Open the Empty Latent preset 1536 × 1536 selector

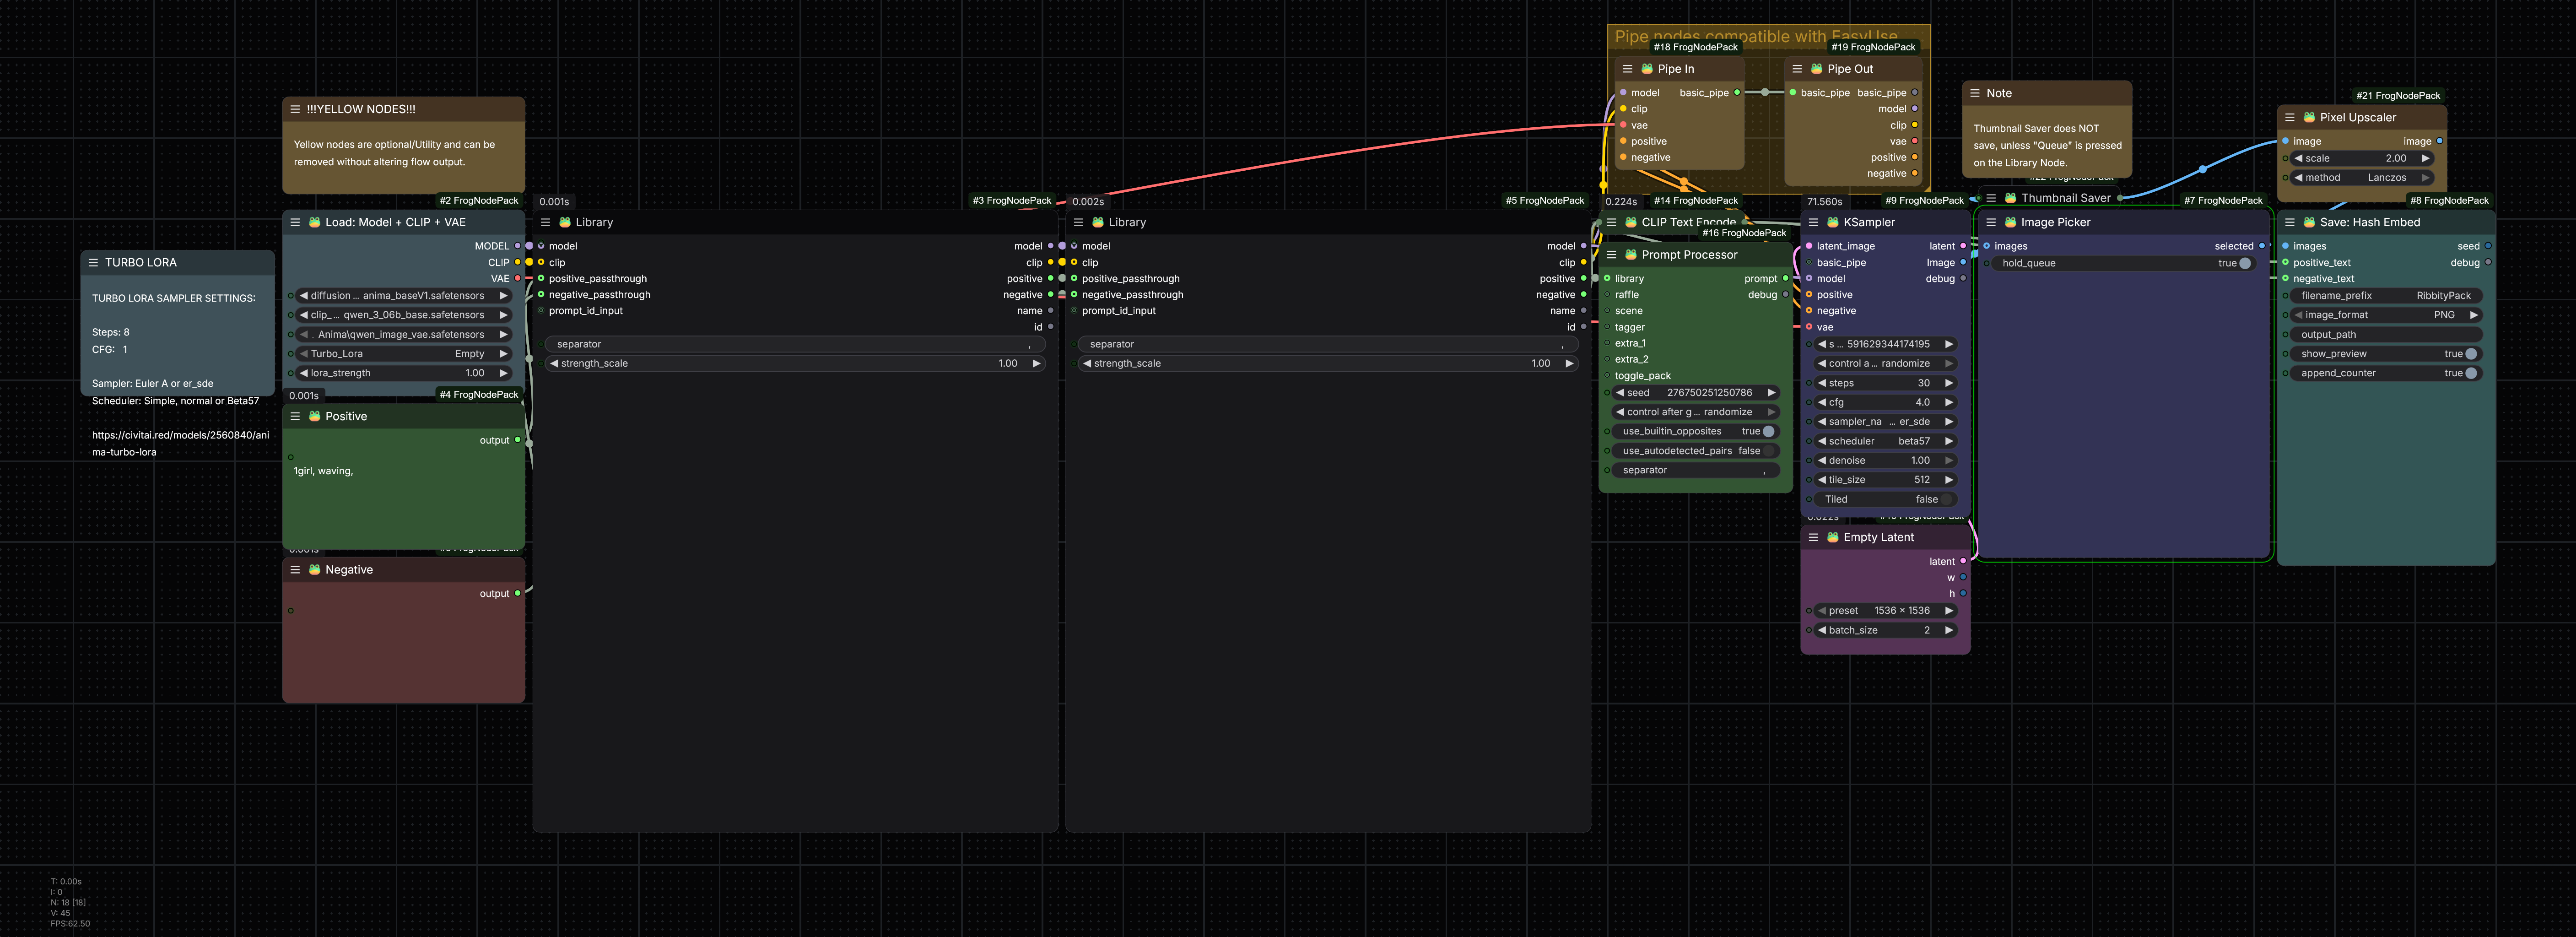click(1884, 611)
